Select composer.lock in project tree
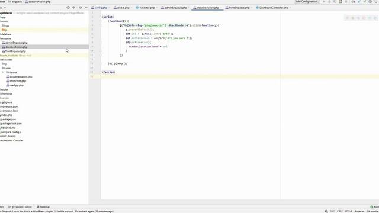The image size is (379, 213). click(9, 111)
